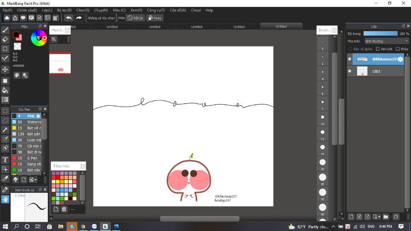Toggle the Khóa checkbox

coord(398,49)
